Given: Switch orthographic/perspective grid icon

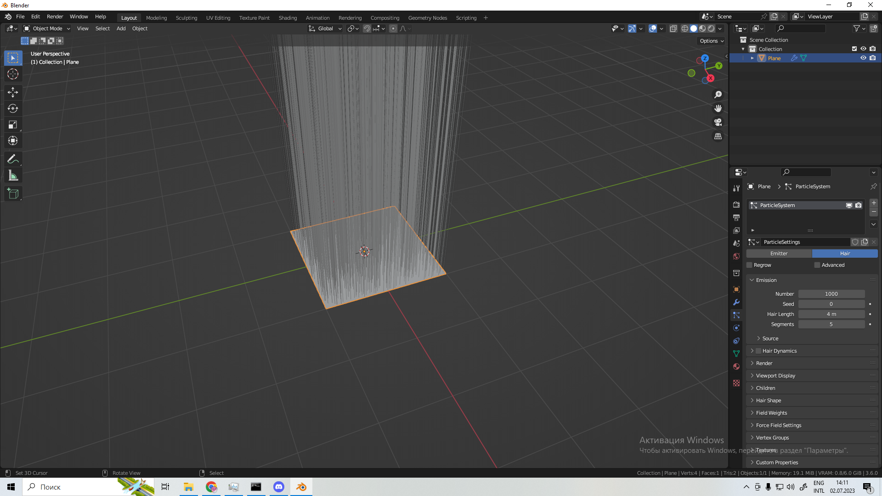Looking at the screenshot, I should pyautogui.click(x=718, y=136).
